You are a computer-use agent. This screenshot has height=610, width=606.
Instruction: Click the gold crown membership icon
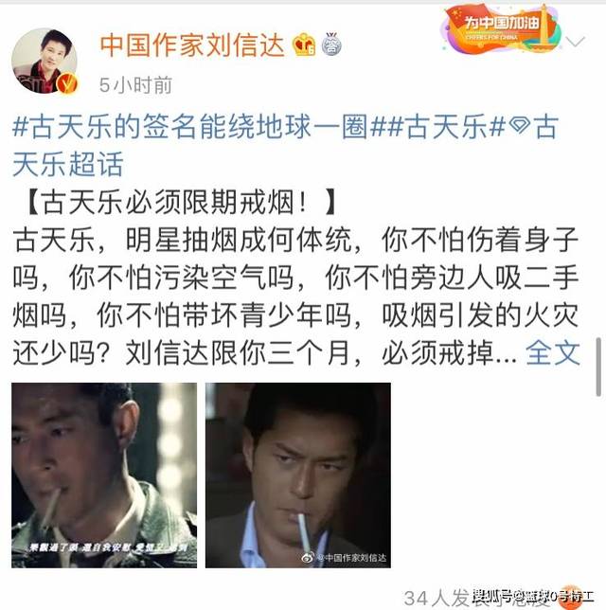click(304, 45)
